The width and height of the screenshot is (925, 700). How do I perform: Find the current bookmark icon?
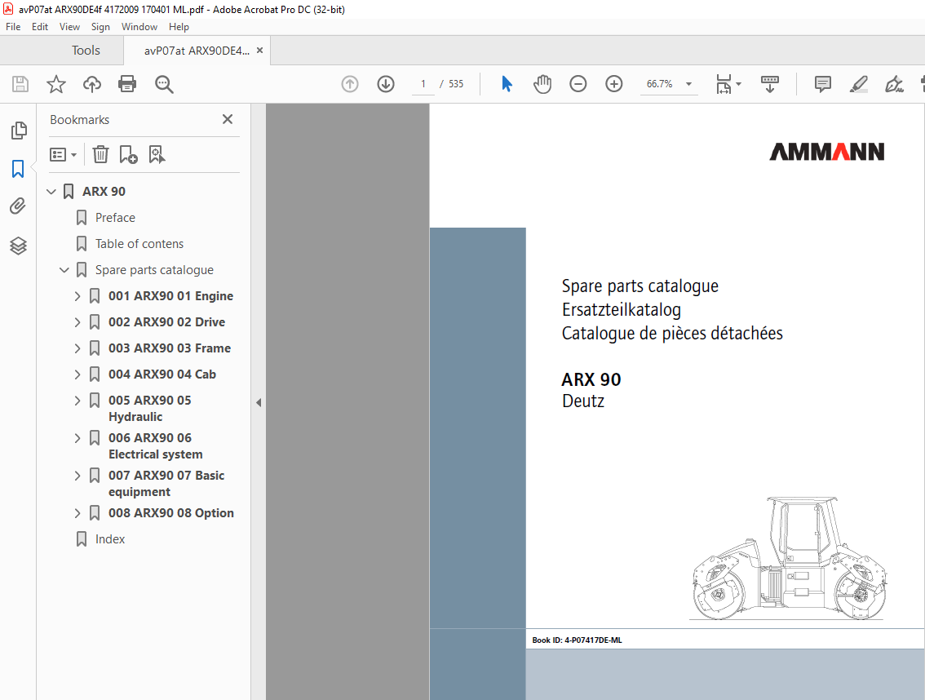tap(157, 155)
